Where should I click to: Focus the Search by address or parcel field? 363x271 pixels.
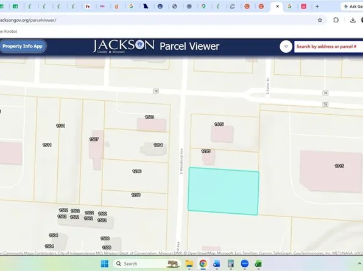328,46
